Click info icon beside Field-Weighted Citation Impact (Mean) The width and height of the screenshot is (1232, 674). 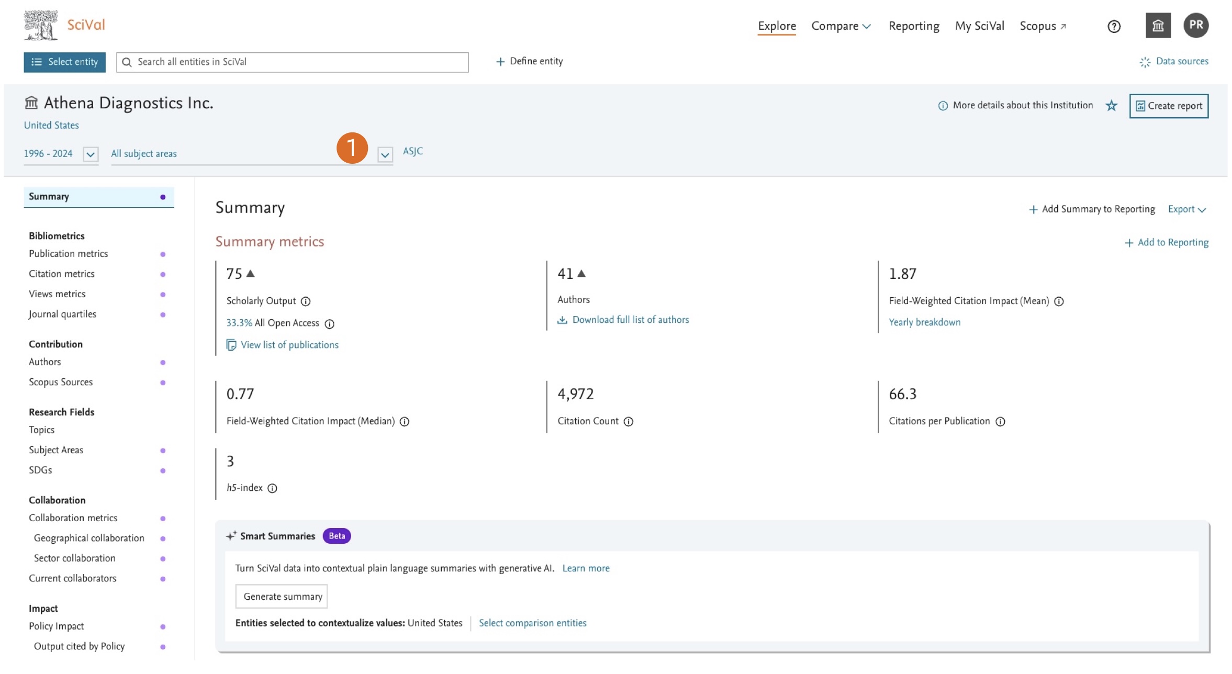click(1059, 301)
